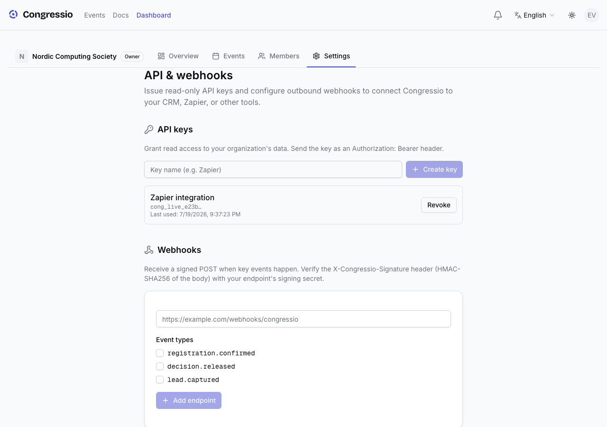607x427 pixels.
Task: Toggle the light/dark theme sun icon
Action: click(572, 15)
